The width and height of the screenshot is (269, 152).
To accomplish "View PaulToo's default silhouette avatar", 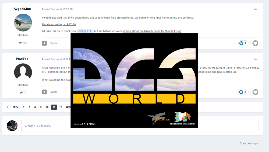I will pos(23,72).
